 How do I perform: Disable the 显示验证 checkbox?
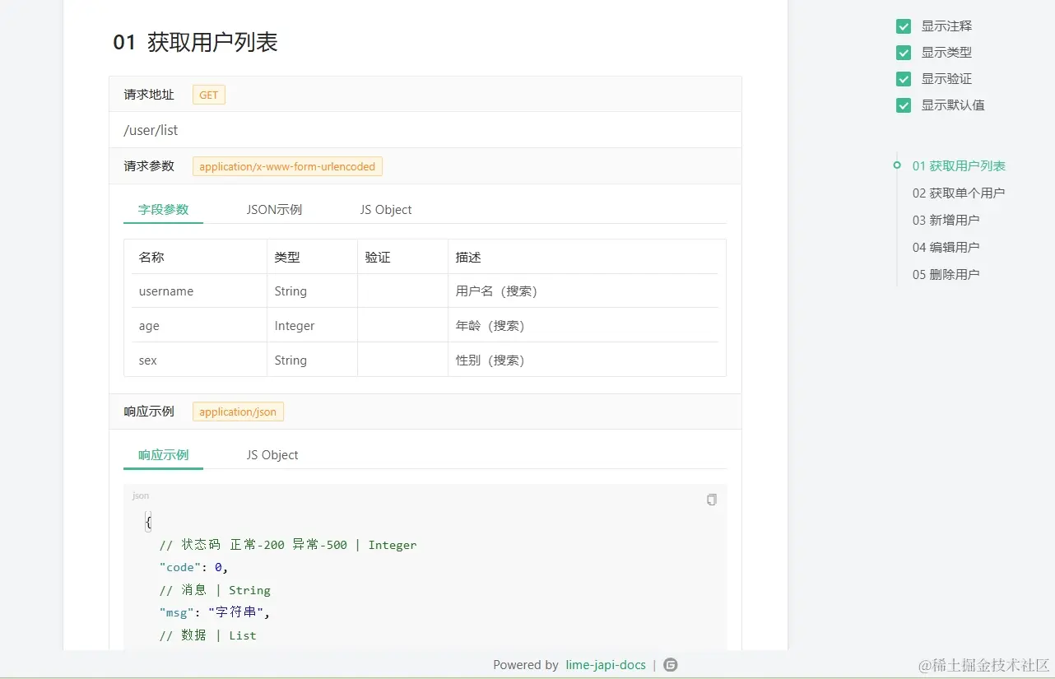click(x=904, y=79)
